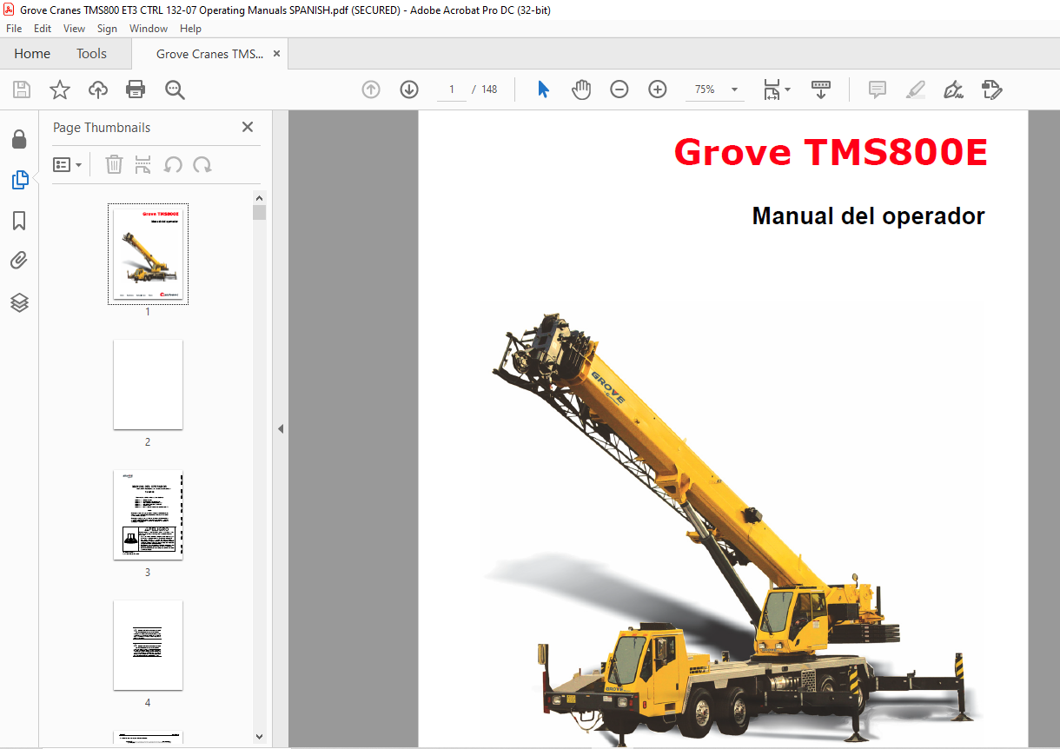
Task: Select page 4 thumbnail
Action: 148,645
